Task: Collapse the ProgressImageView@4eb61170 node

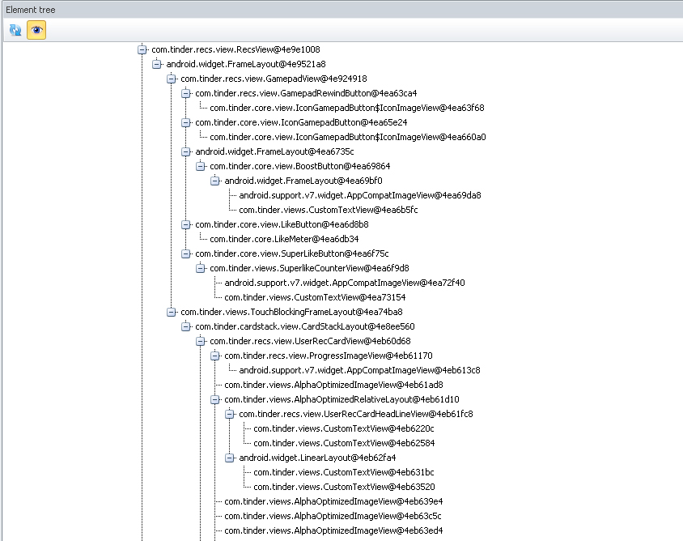Action: point(215,356)
